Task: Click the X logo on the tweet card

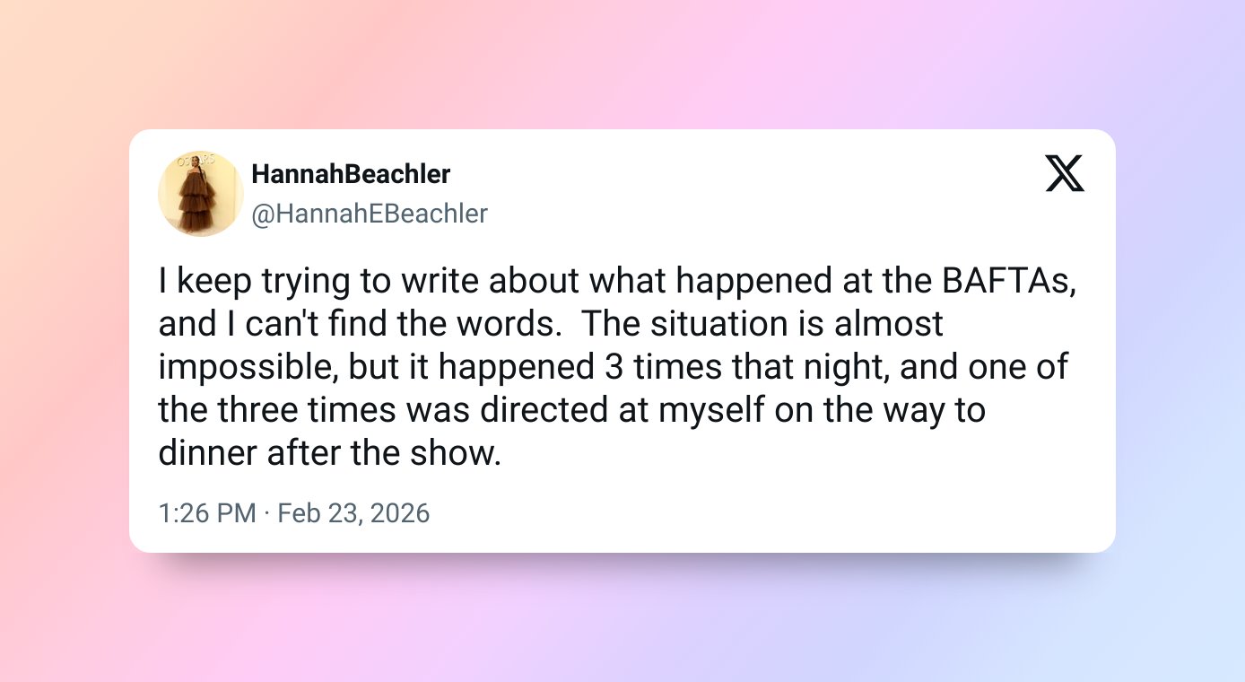Action: (1065, 173)
